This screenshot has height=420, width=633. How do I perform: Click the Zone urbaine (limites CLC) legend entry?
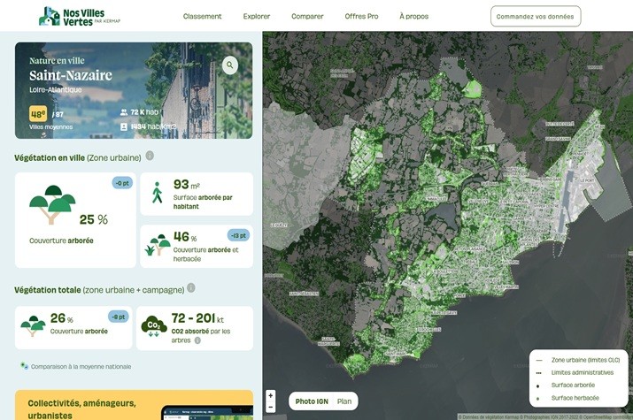point(578,360)
